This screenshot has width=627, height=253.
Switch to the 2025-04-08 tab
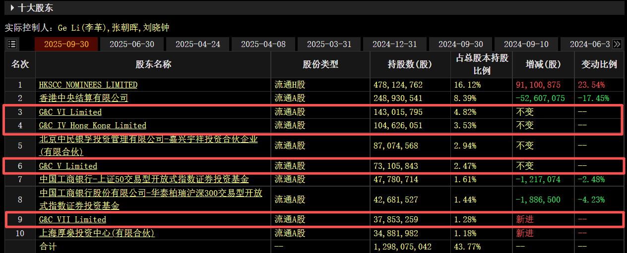coord(263,44)
